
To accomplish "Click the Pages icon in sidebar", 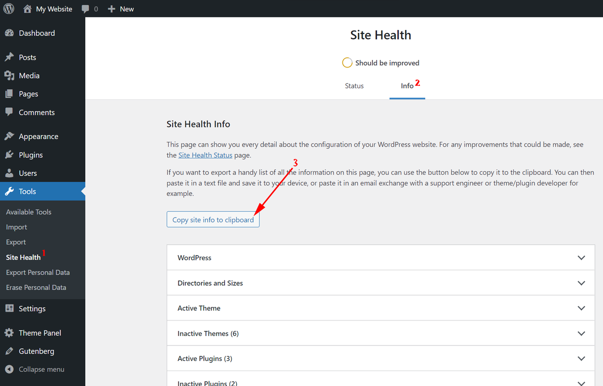I will [9, 94].
